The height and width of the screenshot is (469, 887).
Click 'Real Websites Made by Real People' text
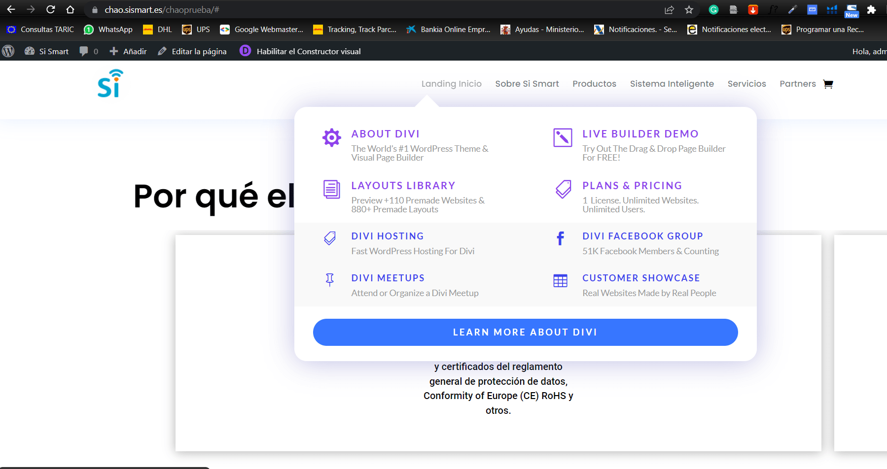649,293
